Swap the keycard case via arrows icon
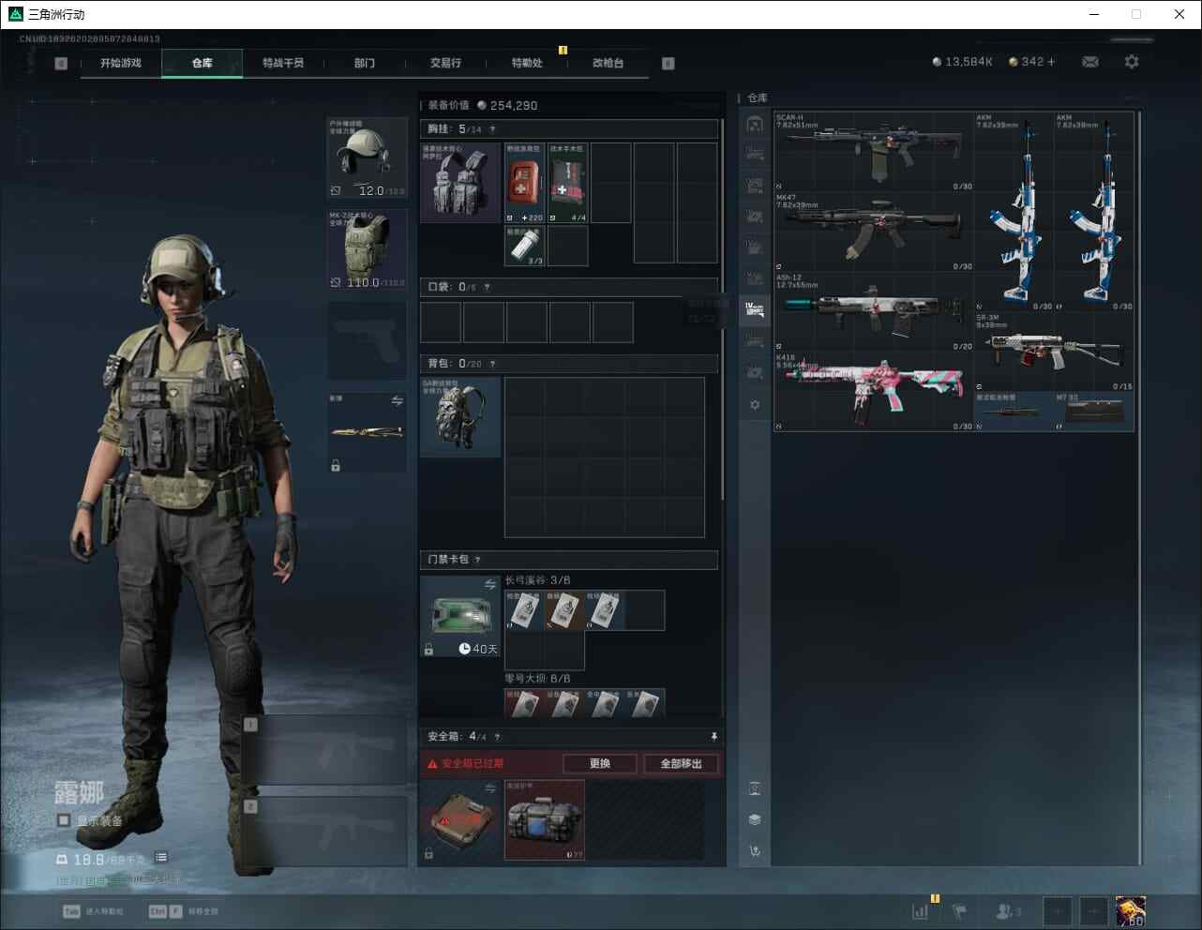This screenshot has width=1202, height=930. coord(489,585)
